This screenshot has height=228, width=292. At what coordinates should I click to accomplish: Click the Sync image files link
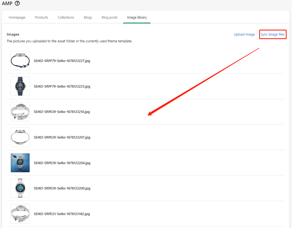[273, 34]
